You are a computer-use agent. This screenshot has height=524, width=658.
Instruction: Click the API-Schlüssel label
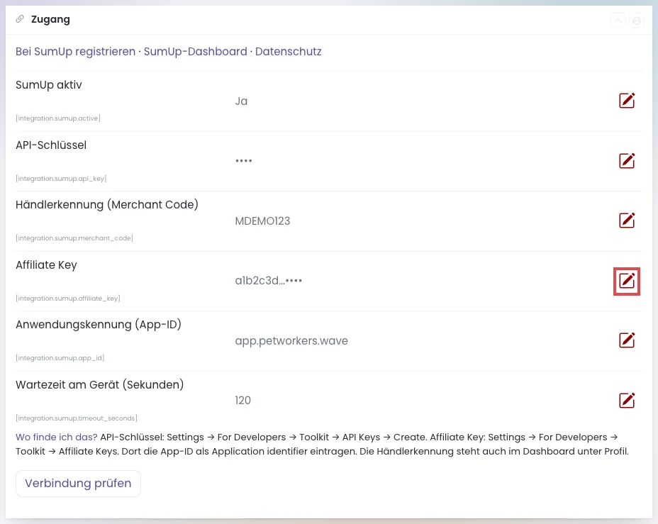(51, 145)
